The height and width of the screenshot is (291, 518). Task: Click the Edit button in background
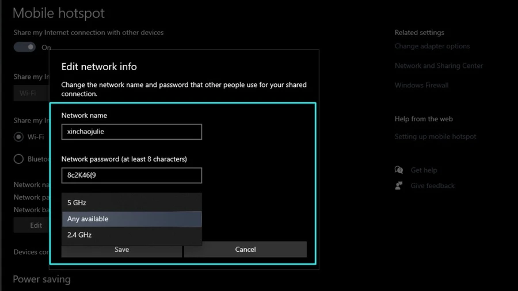click(x=32, y=225)
